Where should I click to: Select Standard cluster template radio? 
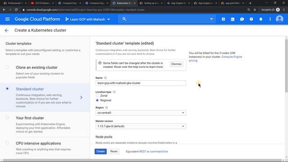pos(7,89)
